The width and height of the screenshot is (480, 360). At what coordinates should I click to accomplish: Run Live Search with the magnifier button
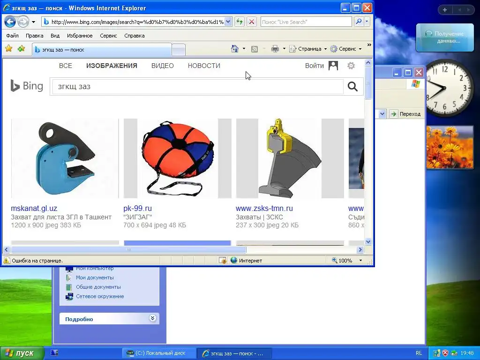[x=359, y=22]
